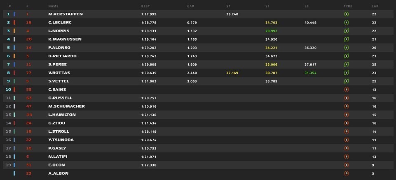Click the GAP column header
This screenshot has height=180, width=396.
(x=191, y=6)
